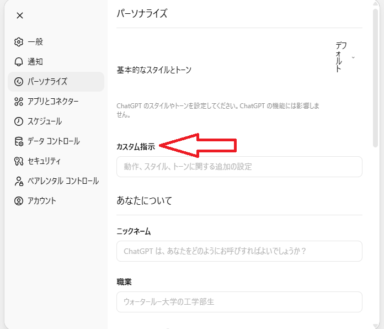384x329 pixels.
Task: Click the profile icon beside アカウント
Action: [x=19, y=201]
